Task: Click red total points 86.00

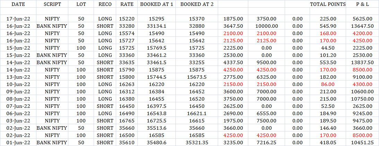Action: pyautogui.click(x=328, y=84)
